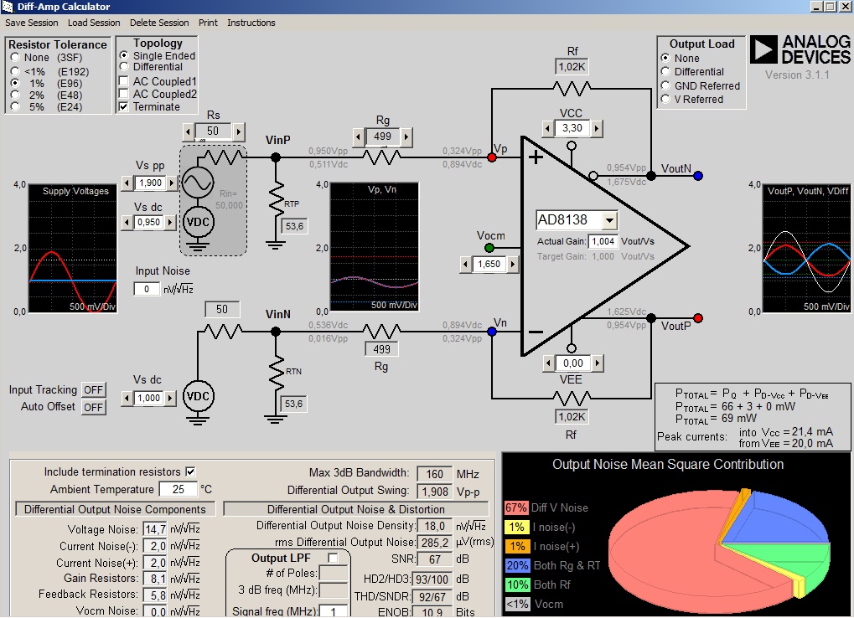Click the I noise(-) yellow swatch
This screenshot has height=618, width=854.
(x=515, y=528)
